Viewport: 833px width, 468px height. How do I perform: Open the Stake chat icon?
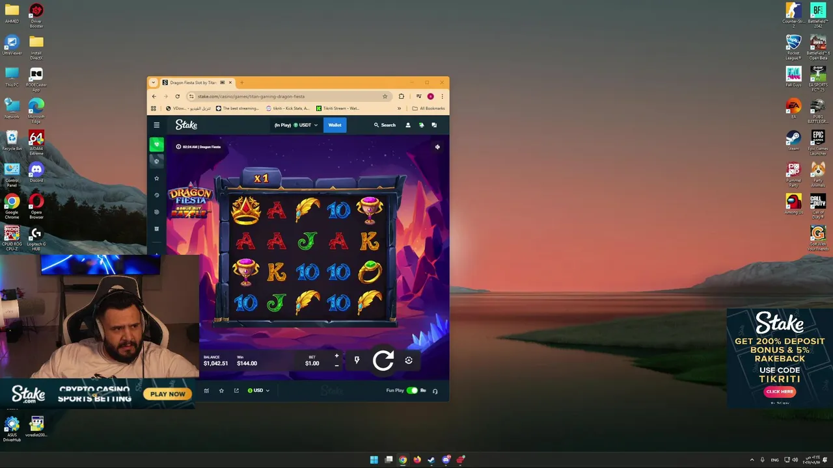434,125
